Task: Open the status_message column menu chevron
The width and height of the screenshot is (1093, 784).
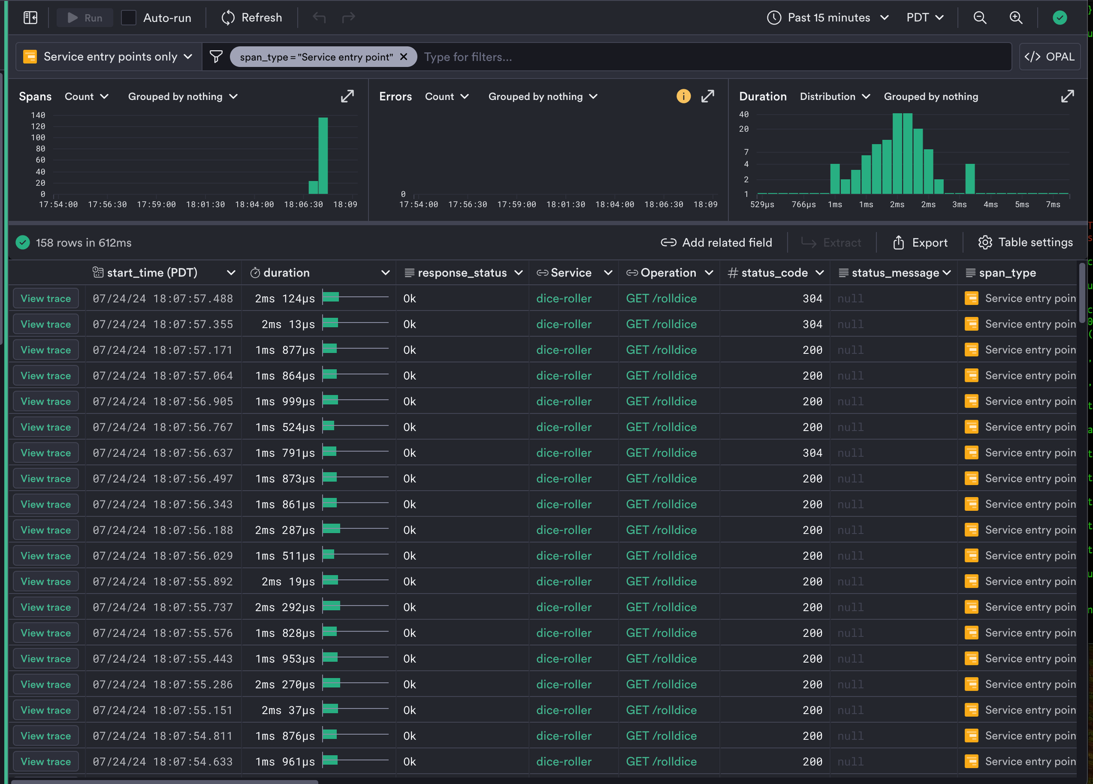Action: (x=947, y=273)
